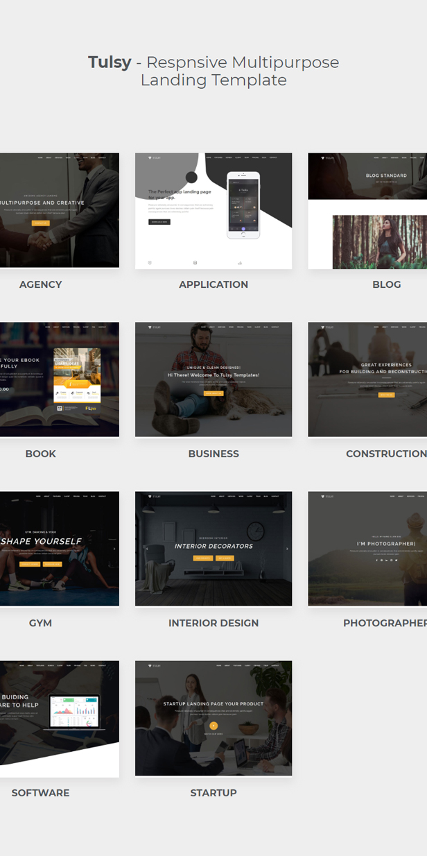Click the yellow button in Construction preview

pyautogui.click(x=386, y=395)
